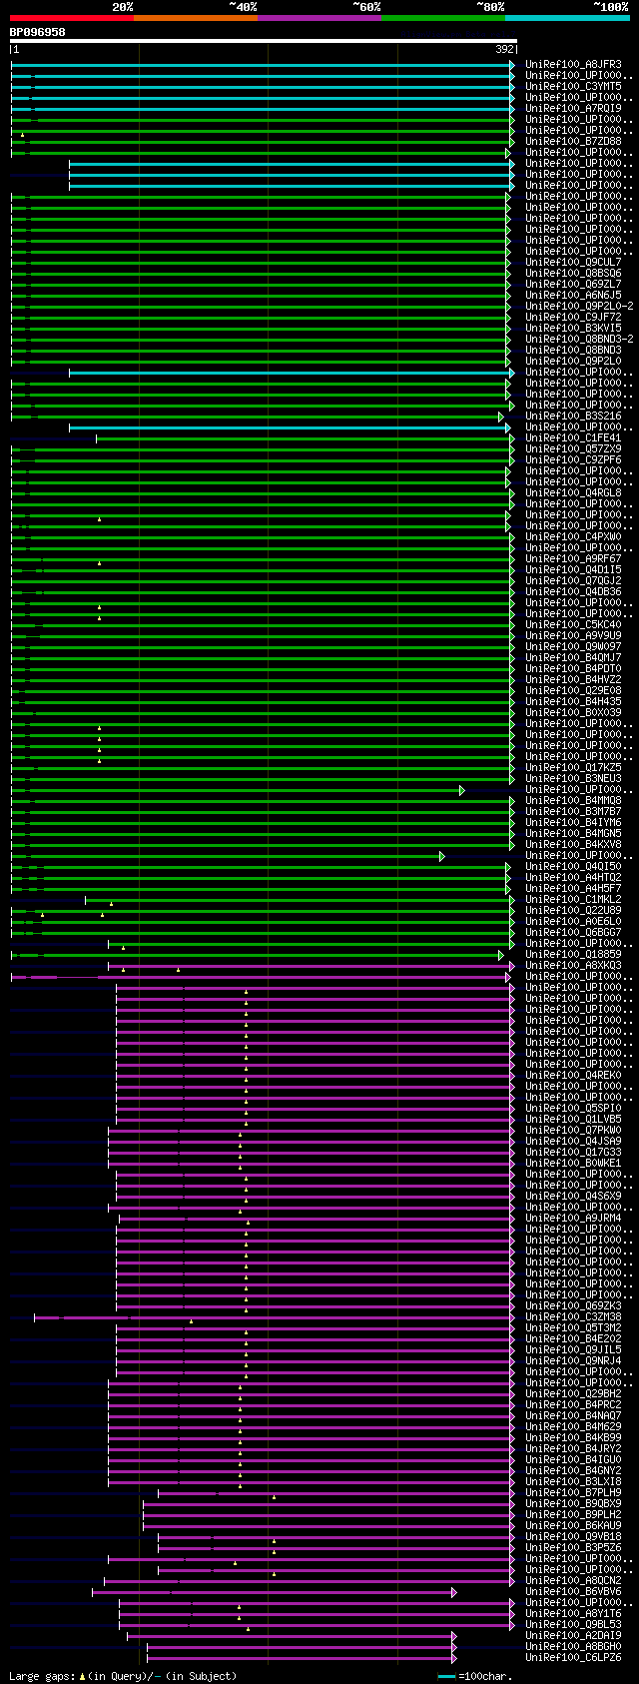Select the UniRef100_Q22U89 label

coord(573,911)
